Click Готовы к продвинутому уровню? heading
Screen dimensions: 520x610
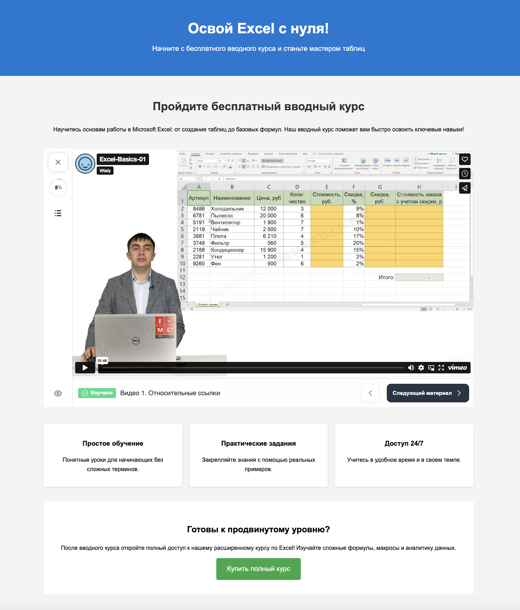259,529
